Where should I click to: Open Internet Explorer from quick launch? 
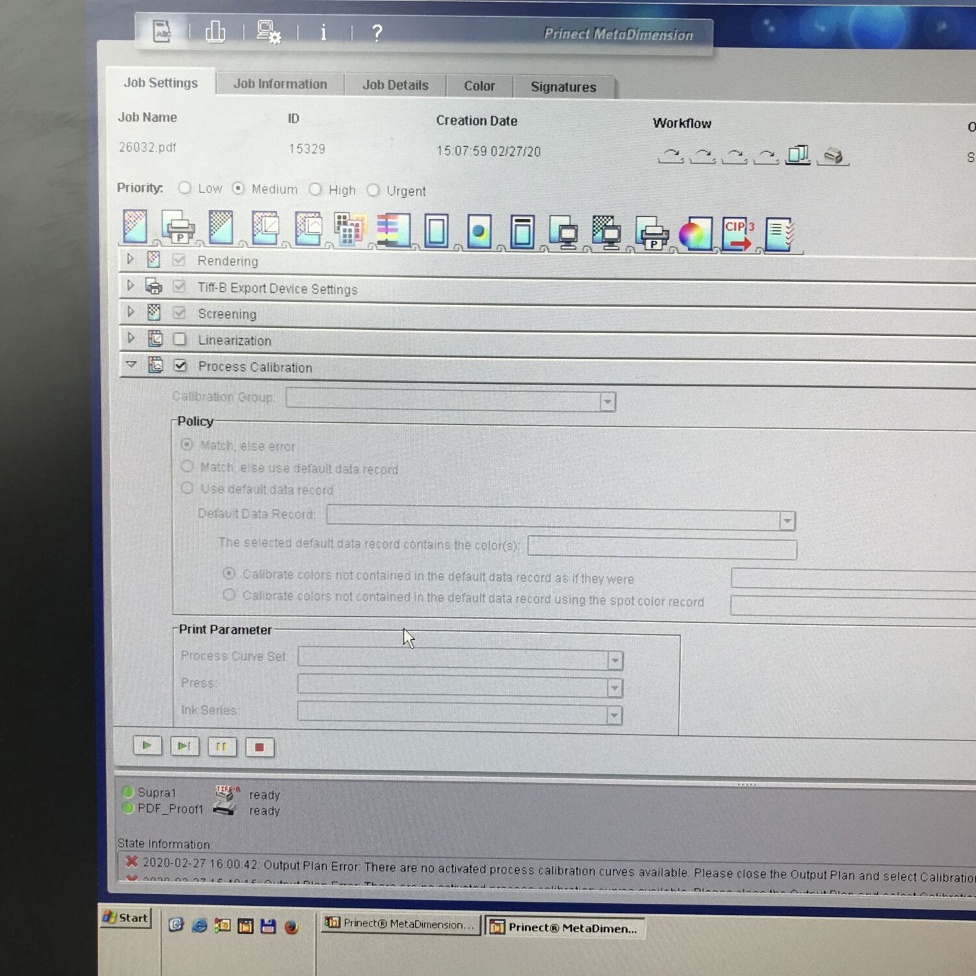click(x=199, y=925)
